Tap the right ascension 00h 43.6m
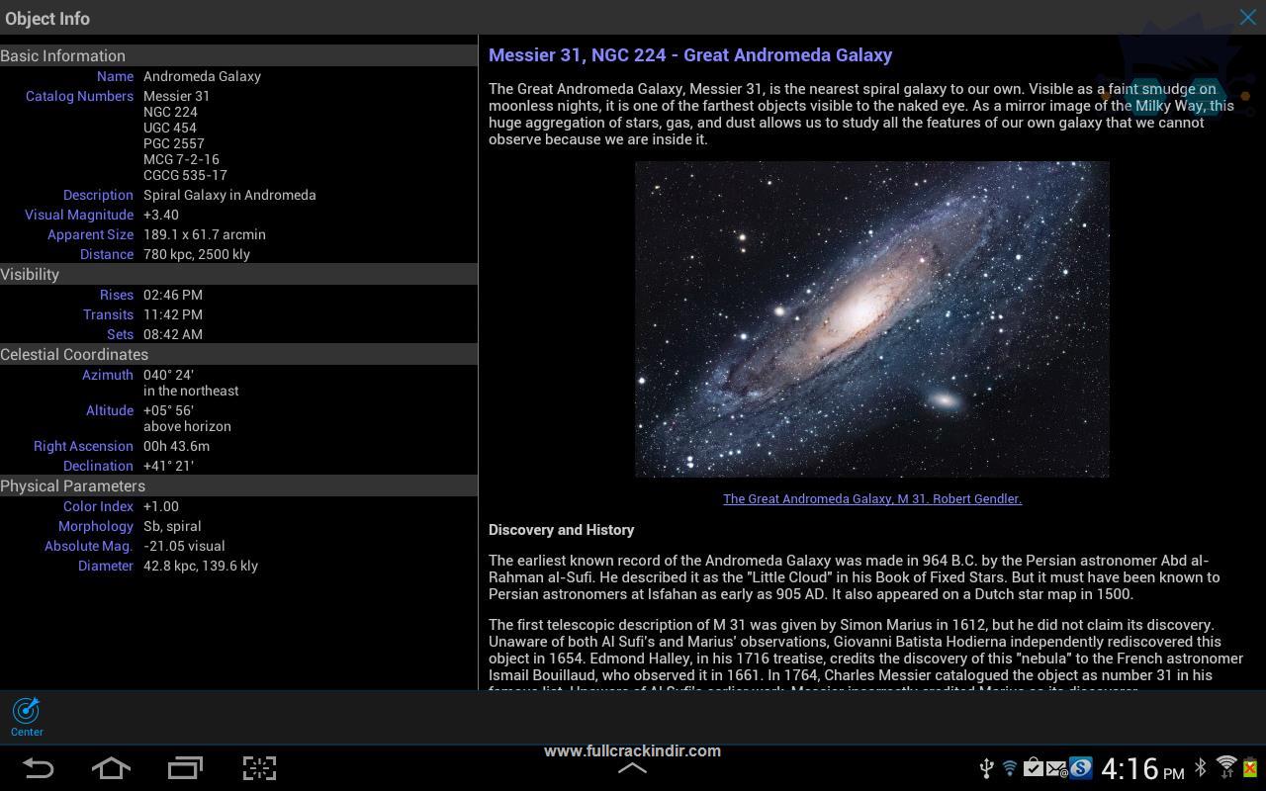This screenshot has width=1266, height=791. (176, 446)
